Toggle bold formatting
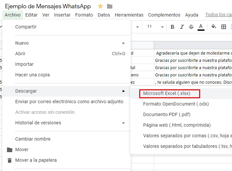 (x=172, y=27)
